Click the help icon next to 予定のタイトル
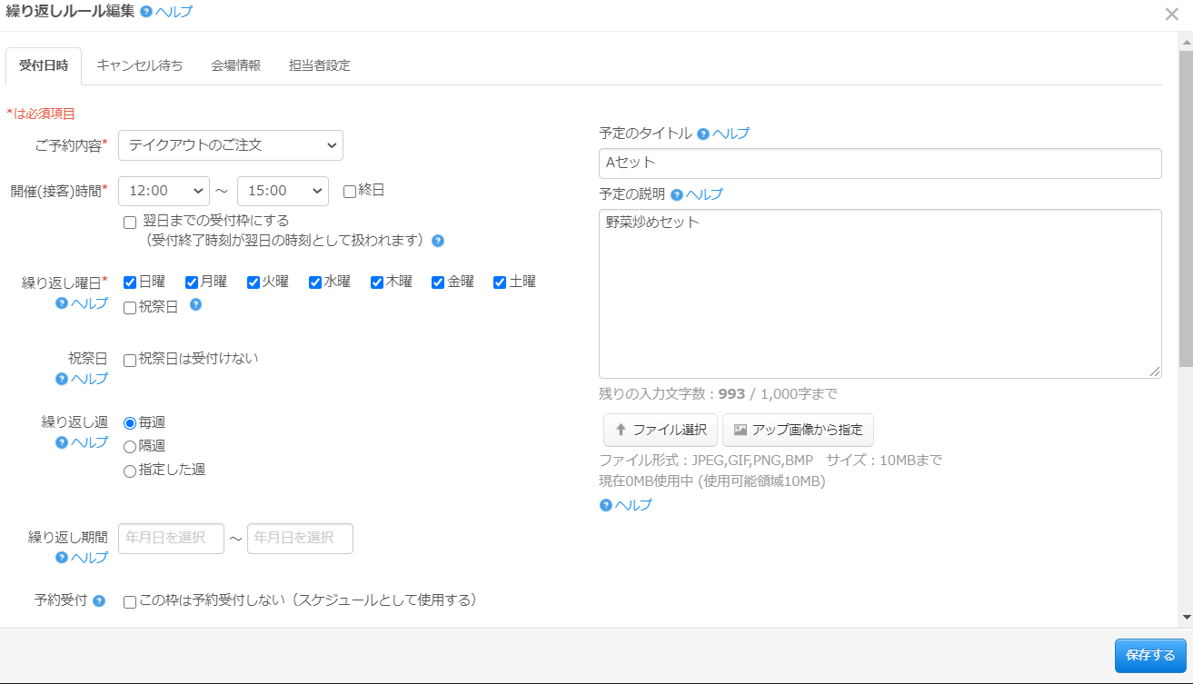 [704, 133]
